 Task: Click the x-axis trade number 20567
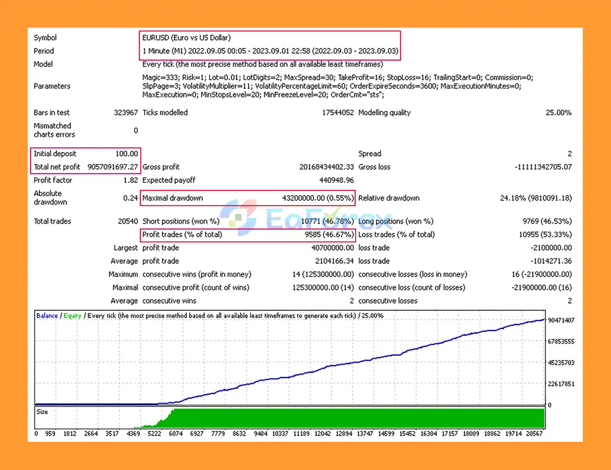pos(535,434)
